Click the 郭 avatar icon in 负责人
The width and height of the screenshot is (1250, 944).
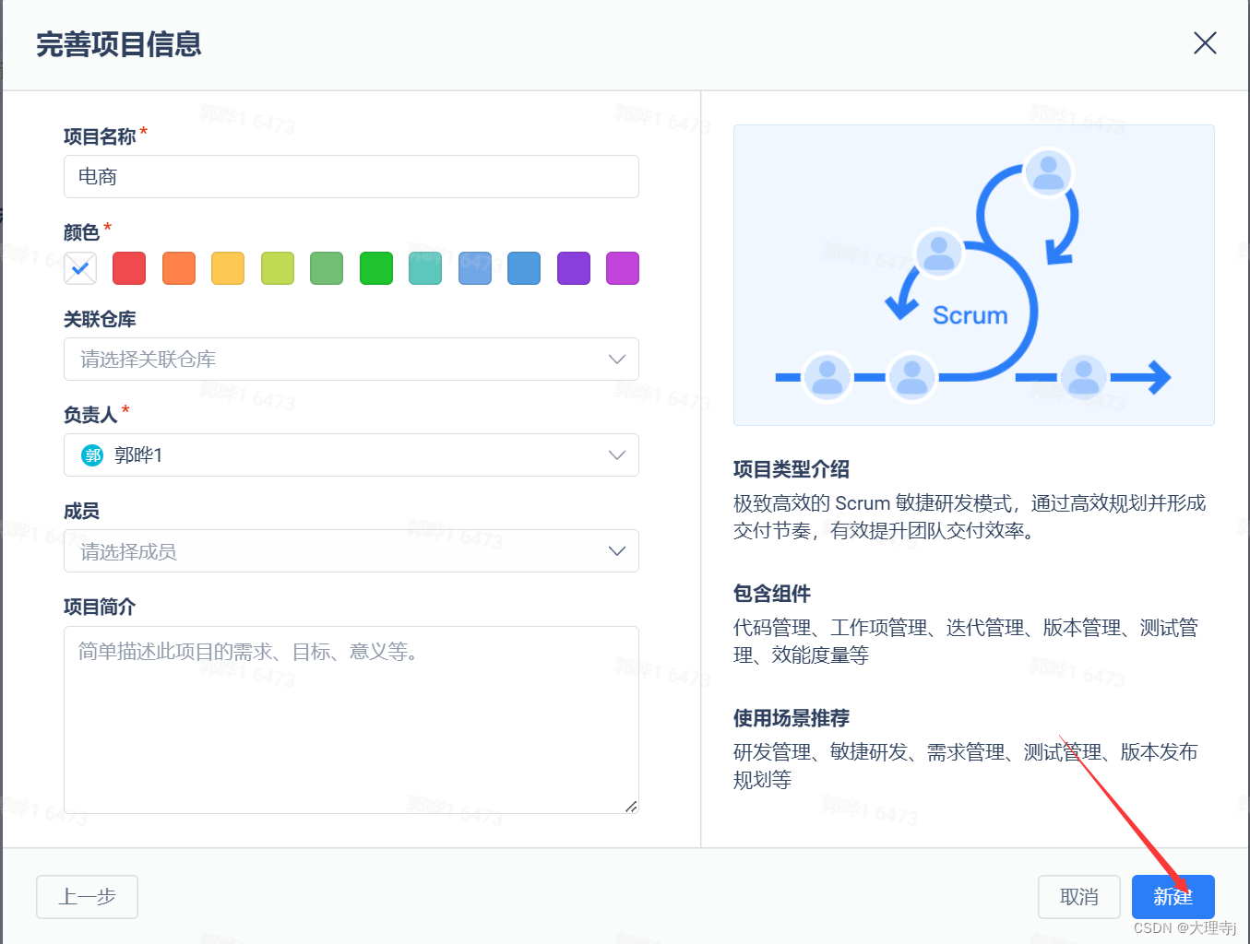[x=92, y=455]
